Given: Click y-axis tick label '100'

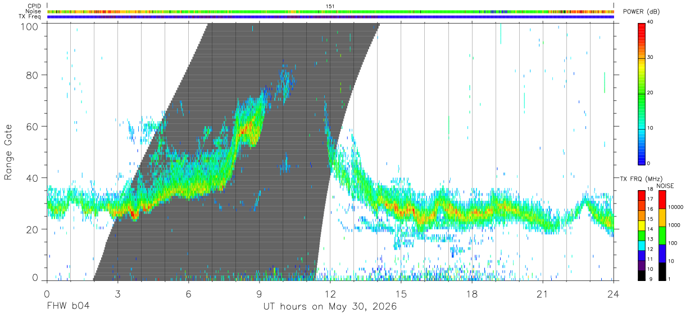Looking at the screenshot, I should pos(29,26).
